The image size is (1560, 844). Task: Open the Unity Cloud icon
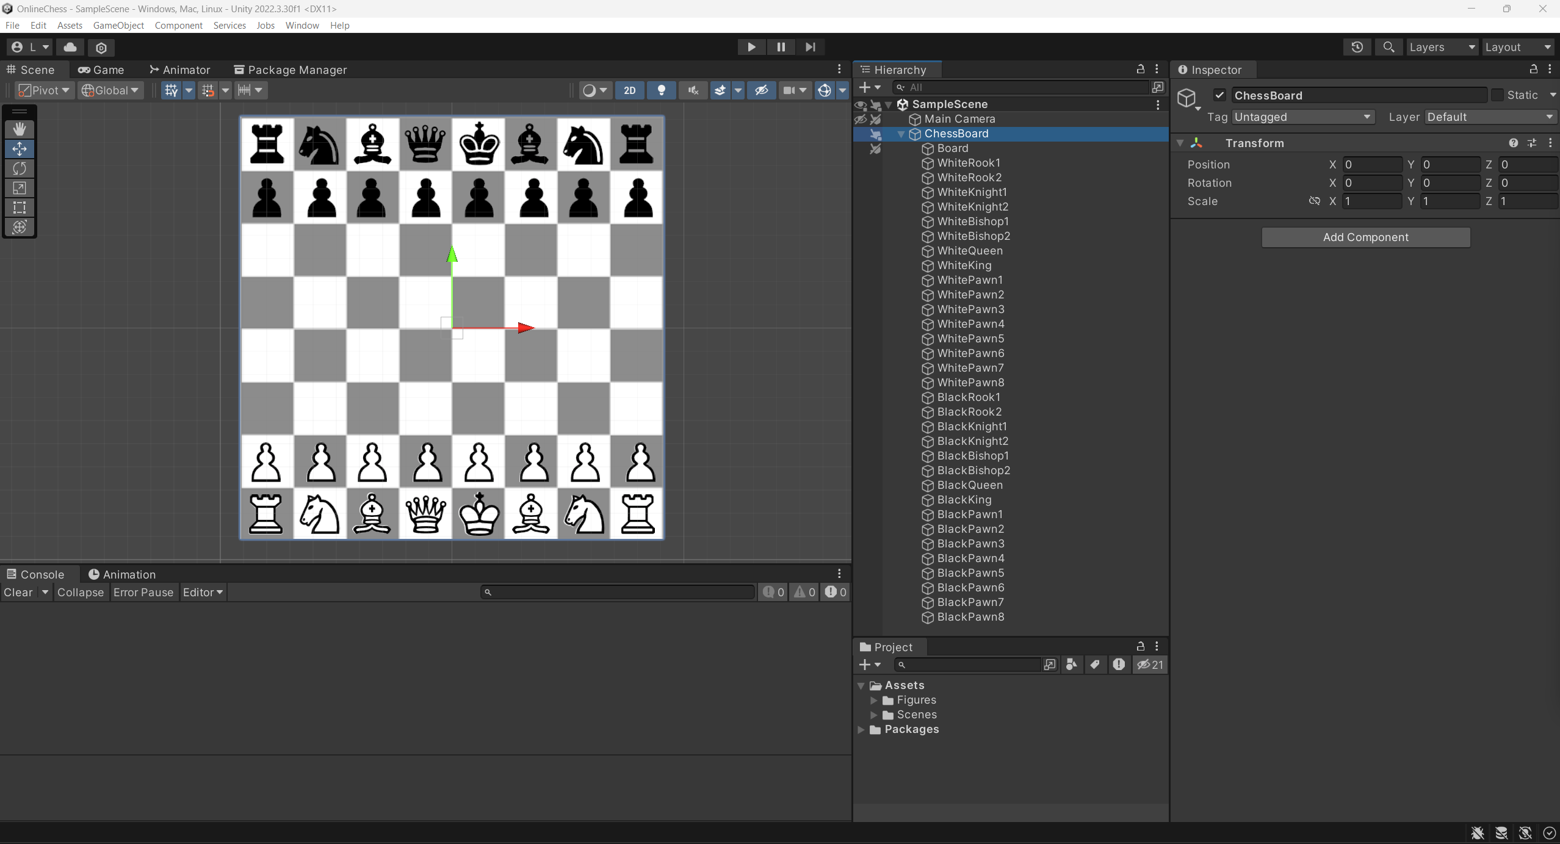coord(70,47)
